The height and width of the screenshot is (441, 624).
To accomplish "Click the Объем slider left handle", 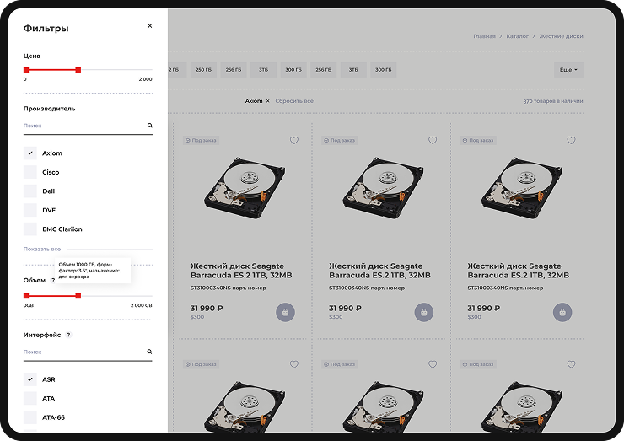I will click(x=26, y=296).
